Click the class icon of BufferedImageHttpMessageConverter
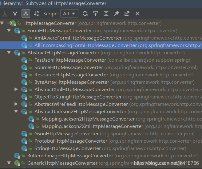The height and width of the screenshot is (169, 202). [17, 156]
